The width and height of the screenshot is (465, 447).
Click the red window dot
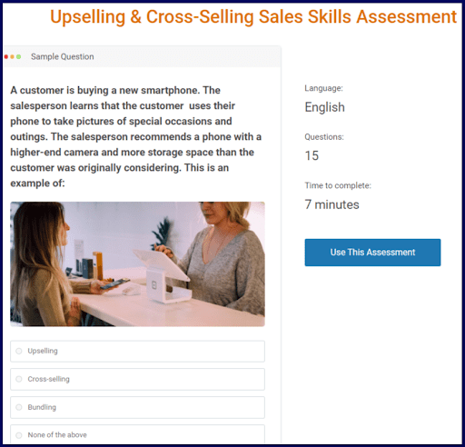(x=6, y=56)
